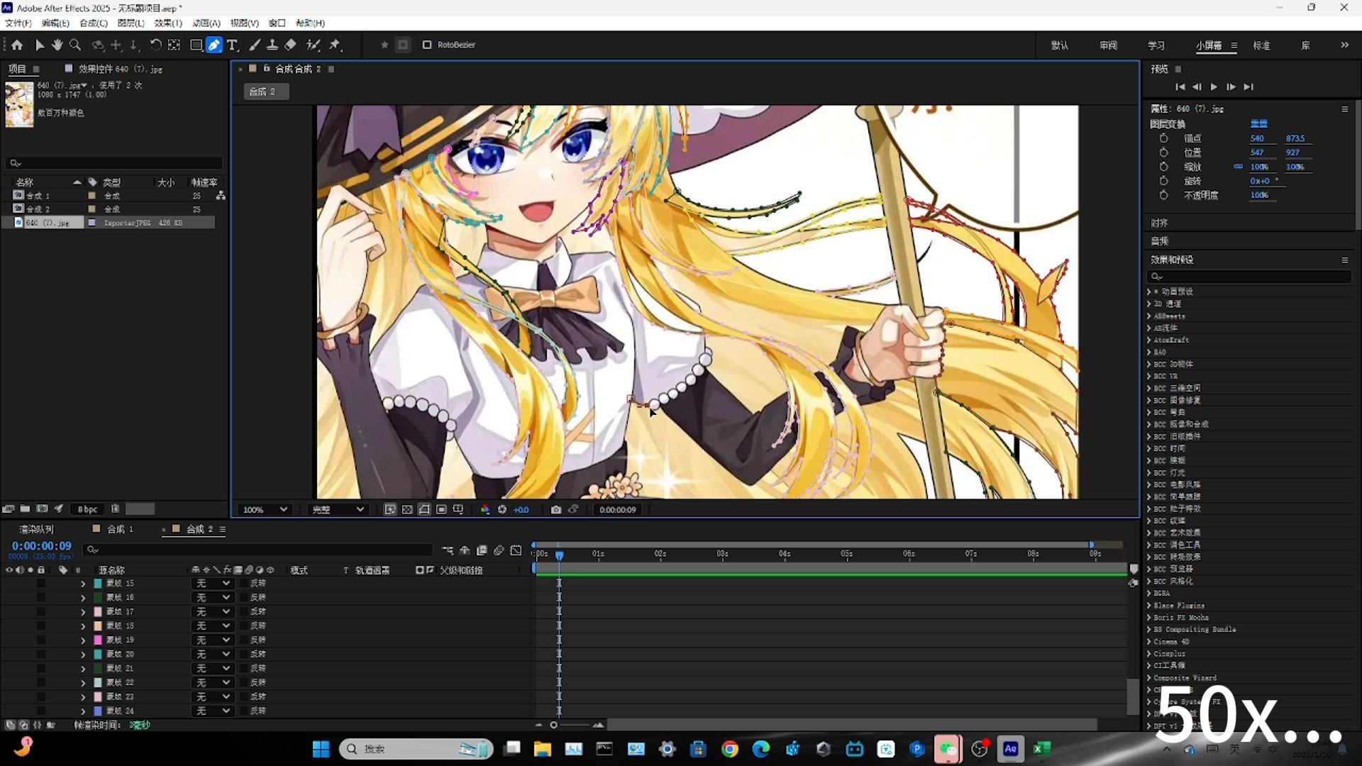1362x766 pixels.
Task: Click the grid and guides options icon
Action: [458, 509]
